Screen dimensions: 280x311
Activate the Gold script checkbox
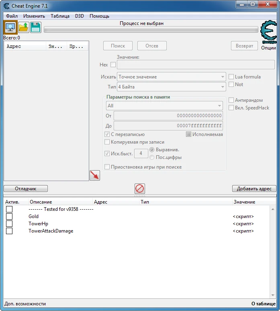[9, 216]
